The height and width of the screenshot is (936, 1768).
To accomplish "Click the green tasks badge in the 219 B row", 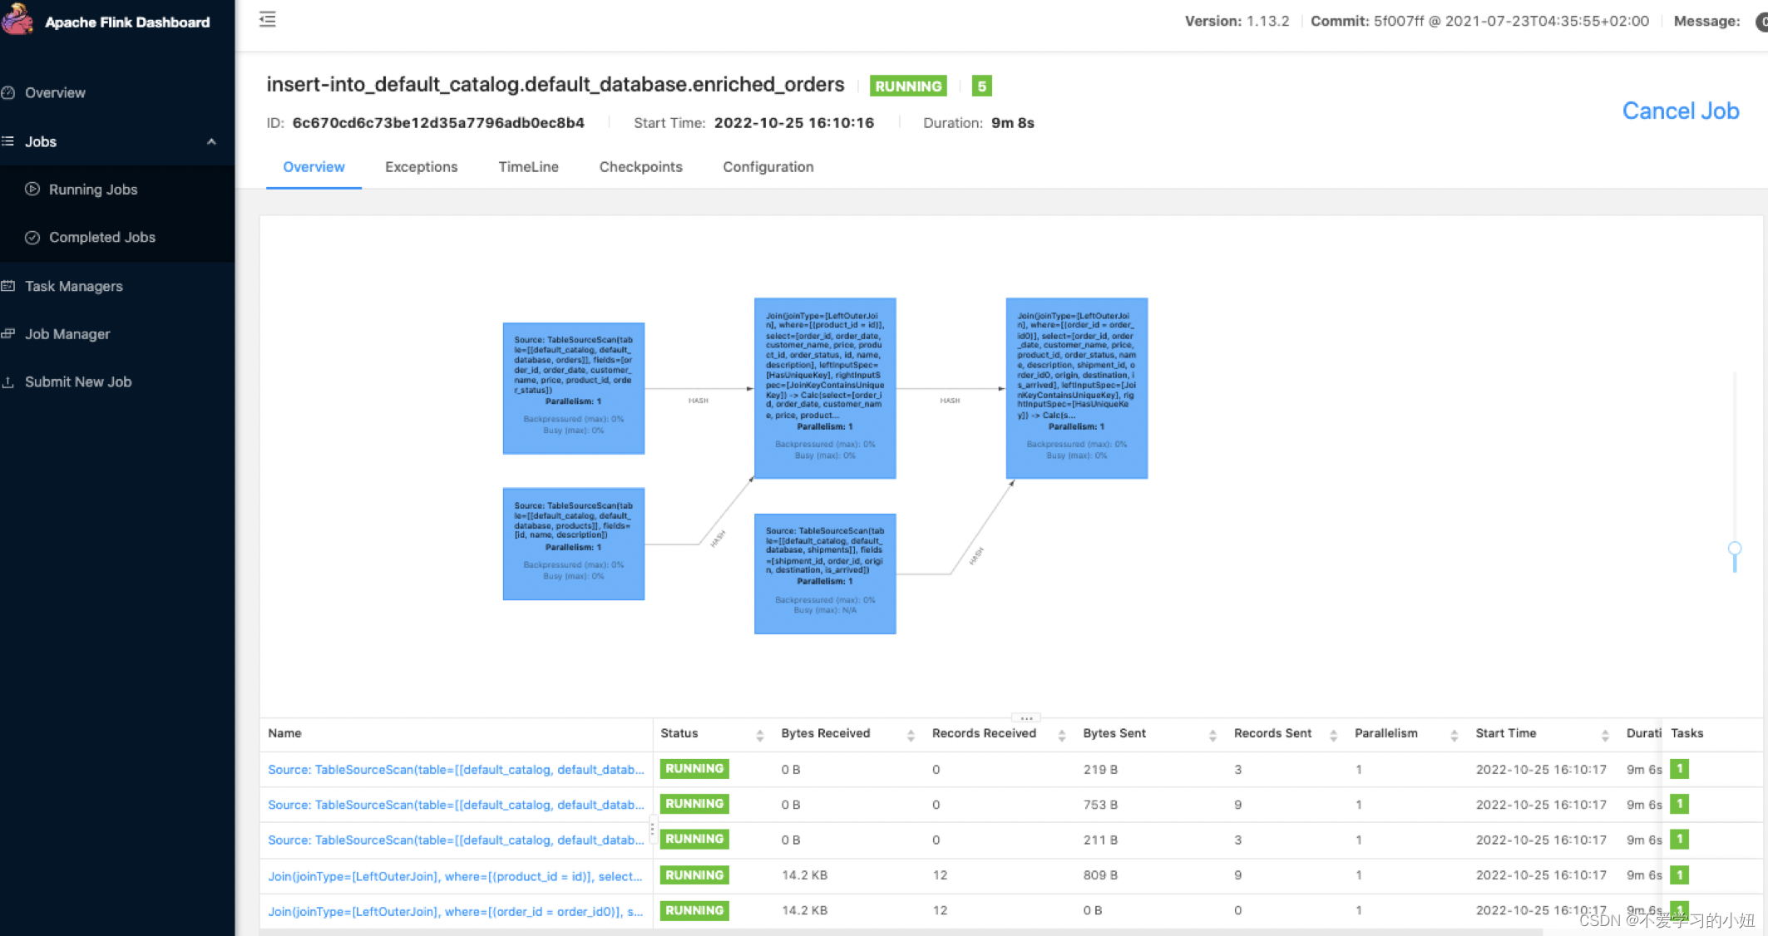I will (x=1679, y=769).
